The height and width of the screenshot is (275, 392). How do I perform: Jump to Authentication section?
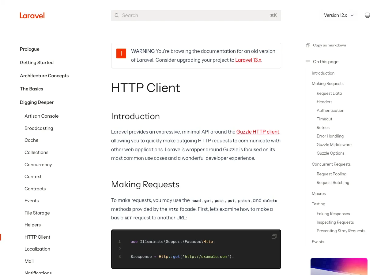click(x=331, y=110)
